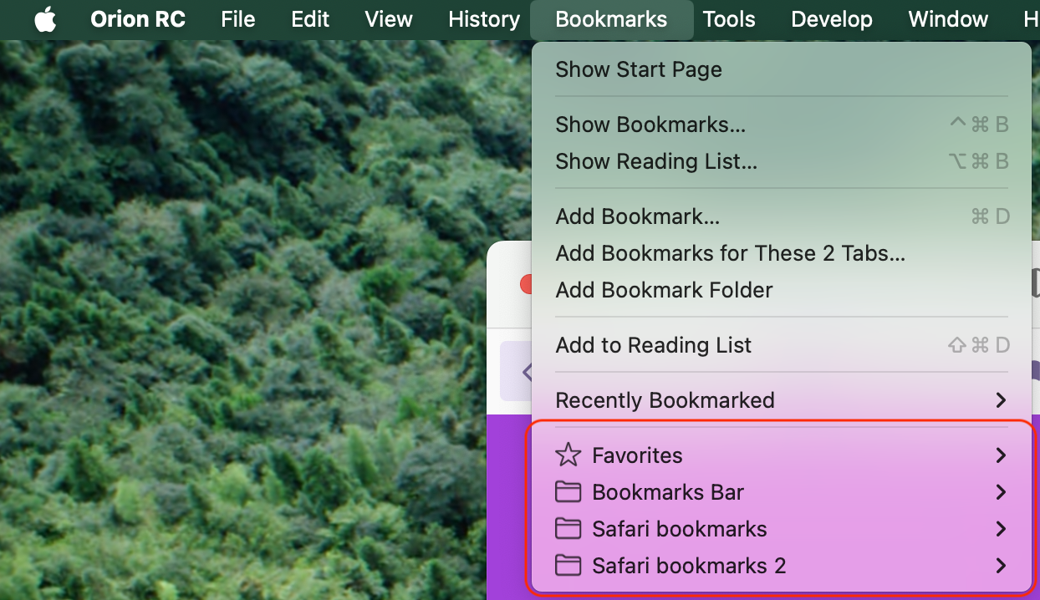This screenshot has height=600, width=1040.
Task: Open the Safari bookmarks 2 folder
Action: coord(781,566)
